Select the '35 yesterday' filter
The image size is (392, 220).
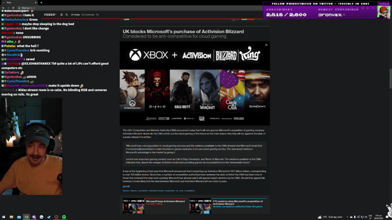pyautogui.click(x=88, y=15)
